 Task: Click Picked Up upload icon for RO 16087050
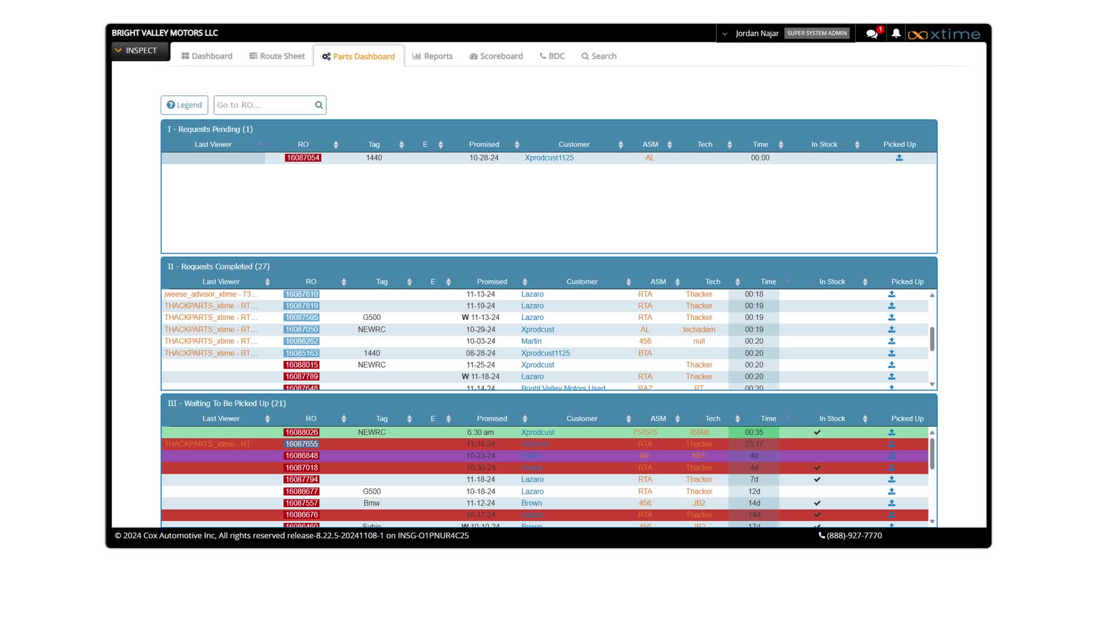coord(891,330)
